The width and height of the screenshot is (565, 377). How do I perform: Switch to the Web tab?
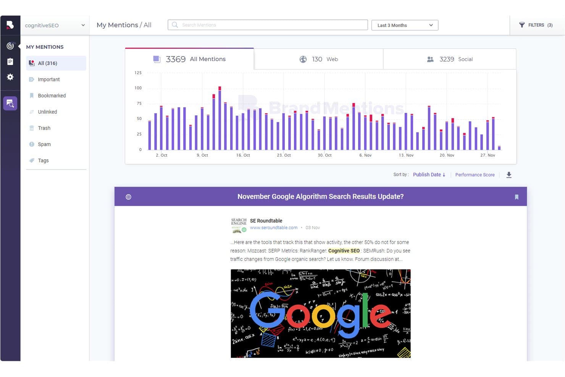pyautogui.click(x=319, y=59)
